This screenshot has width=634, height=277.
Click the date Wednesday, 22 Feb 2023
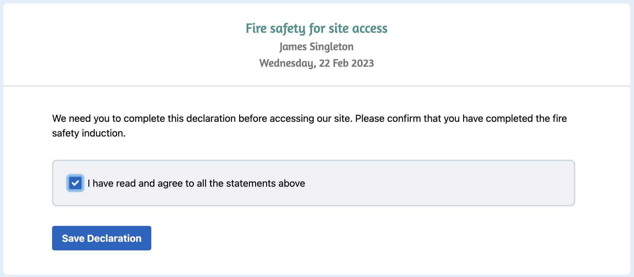coord(317,63)
